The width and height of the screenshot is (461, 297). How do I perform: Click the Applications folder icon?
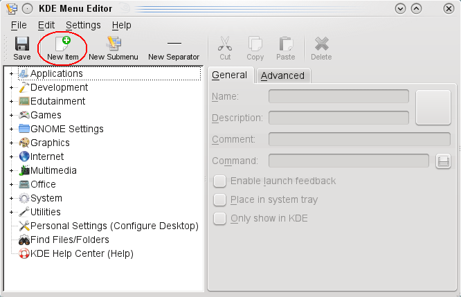24,73
